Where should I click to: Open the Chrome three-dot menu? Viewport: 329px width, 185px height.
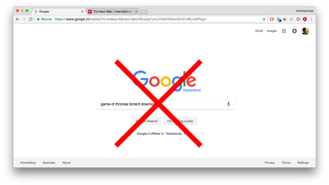(312, 19)
